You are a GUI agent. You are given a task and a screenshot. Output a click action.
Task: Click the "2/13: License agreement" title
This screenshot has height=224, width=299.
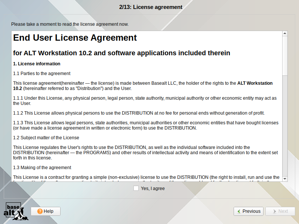tap(151, 7)
